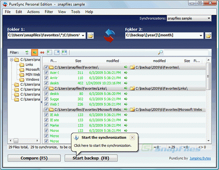Click the left Size column header
The height and width of the screenshot is (170, 219).
tap(78, 61)
